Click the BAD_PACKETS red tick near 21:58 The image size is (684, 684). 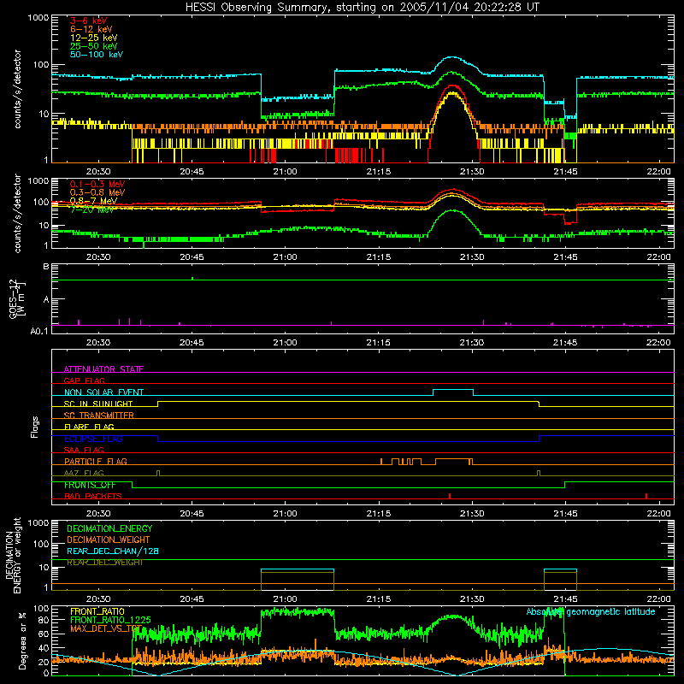(646, 496)
